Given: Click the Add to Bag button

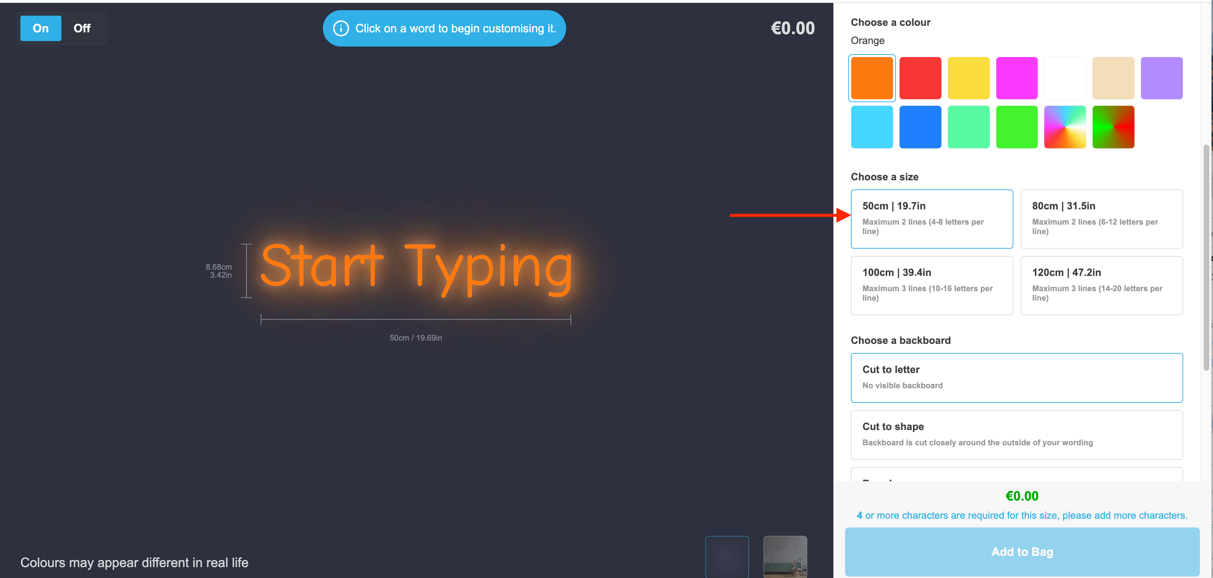Looking at the screenshot, I should point(1022,551).
